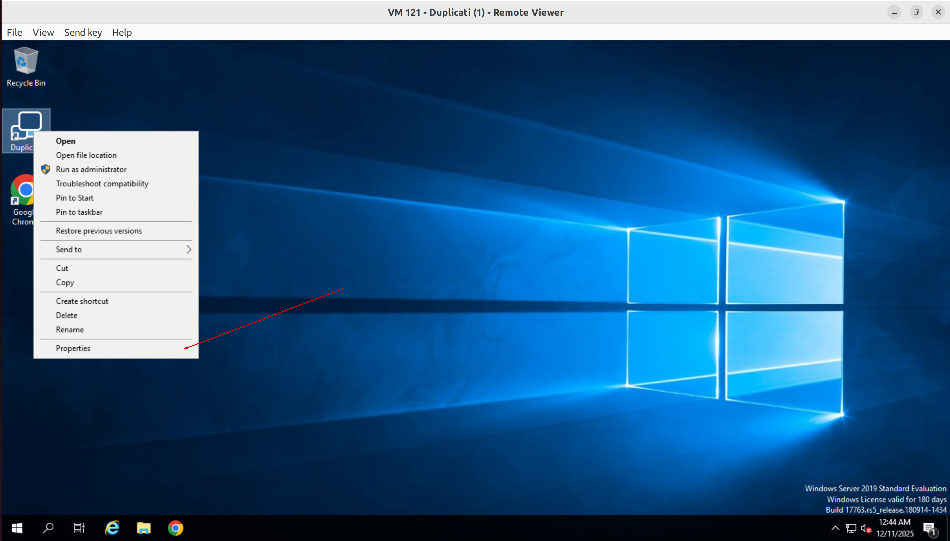Open the network tray icon

(x=851, y=528)
